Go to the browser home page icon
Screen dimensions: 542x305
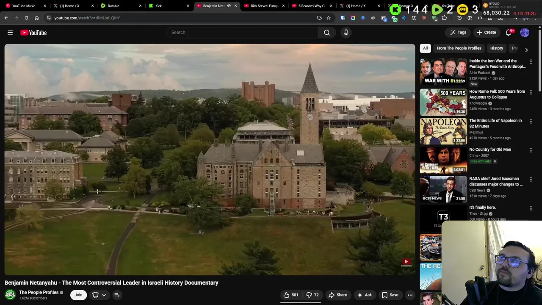(36, 18)
